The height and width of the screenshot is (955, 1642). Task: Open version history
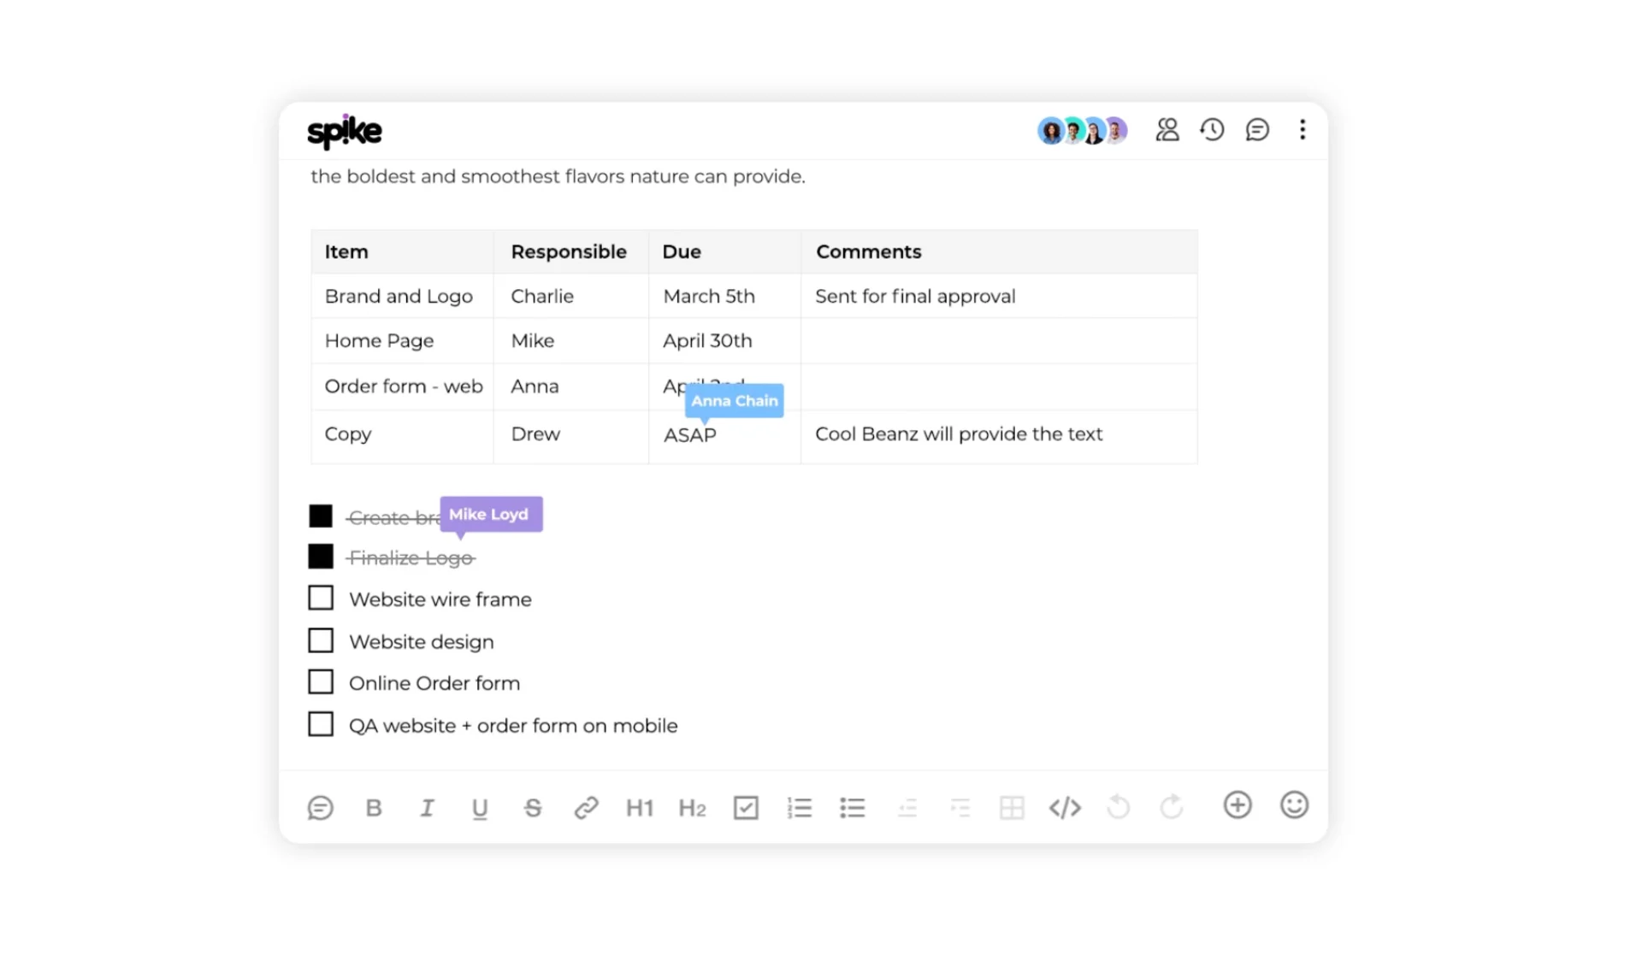1212,129
